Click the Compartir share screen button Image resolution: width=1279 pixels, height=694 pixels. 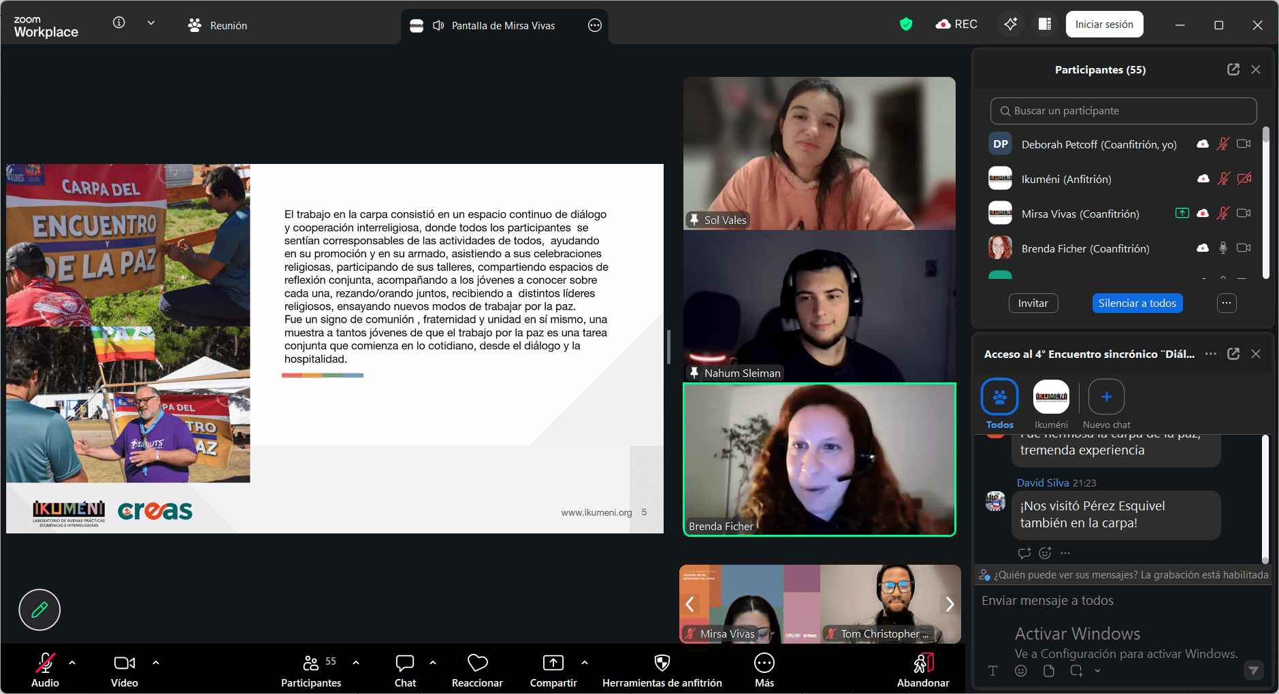coord(553,670)
